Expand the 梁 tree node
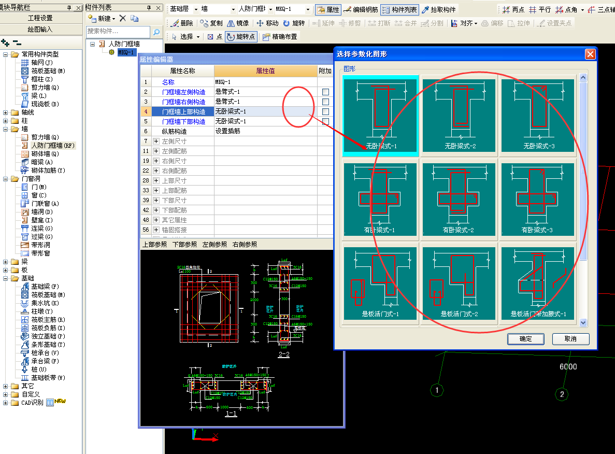Screen dimensions: 615x454 6,262
